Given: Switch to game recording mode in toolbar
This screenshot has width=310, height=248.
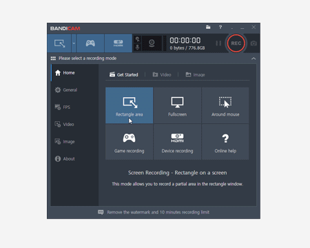Looking at the screenshot, I should [x=90, y=43].
